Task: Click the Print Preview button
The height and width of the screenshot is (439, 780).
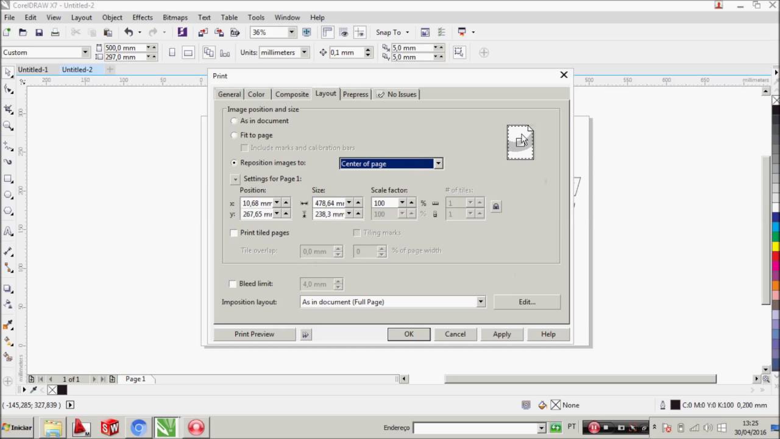Action: point(255,334)
